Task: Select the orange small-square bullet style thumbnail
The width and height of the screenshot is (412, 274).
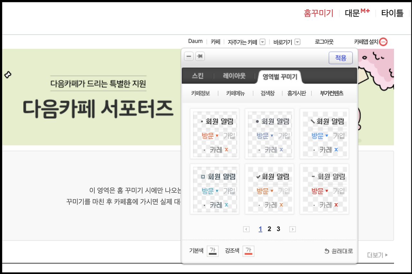Action: click(214, 134)
